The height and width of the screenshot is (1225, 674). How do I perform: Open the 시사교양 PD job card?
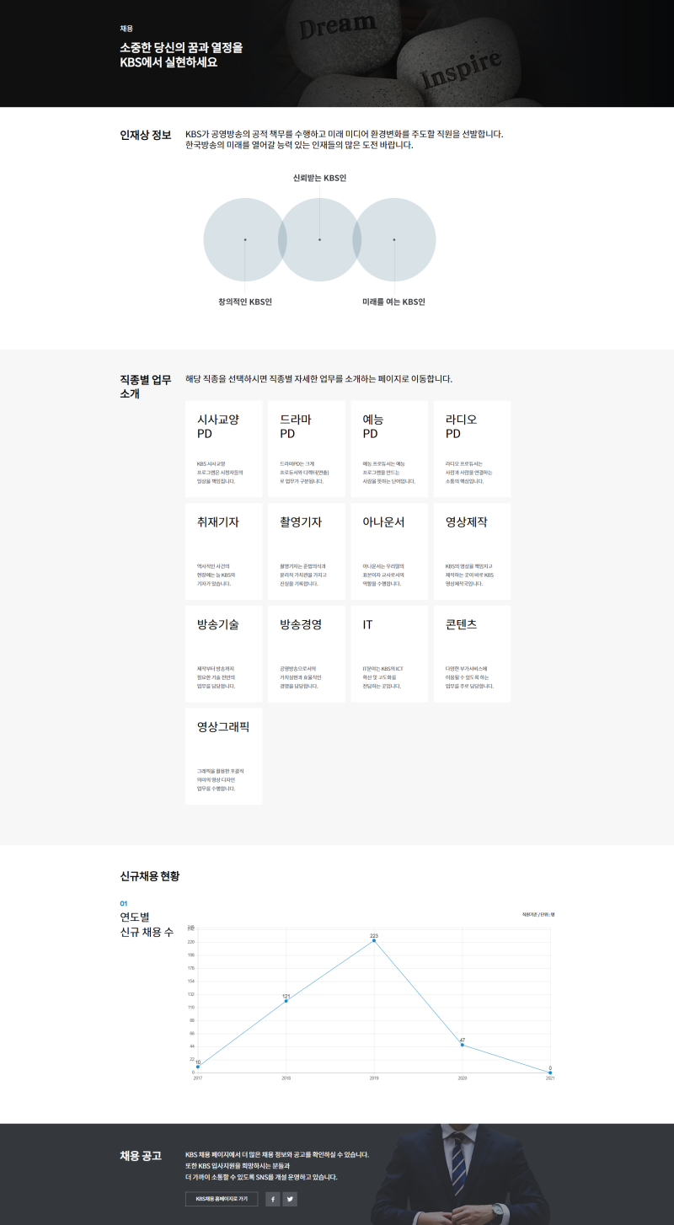click(x=223, y=448)
